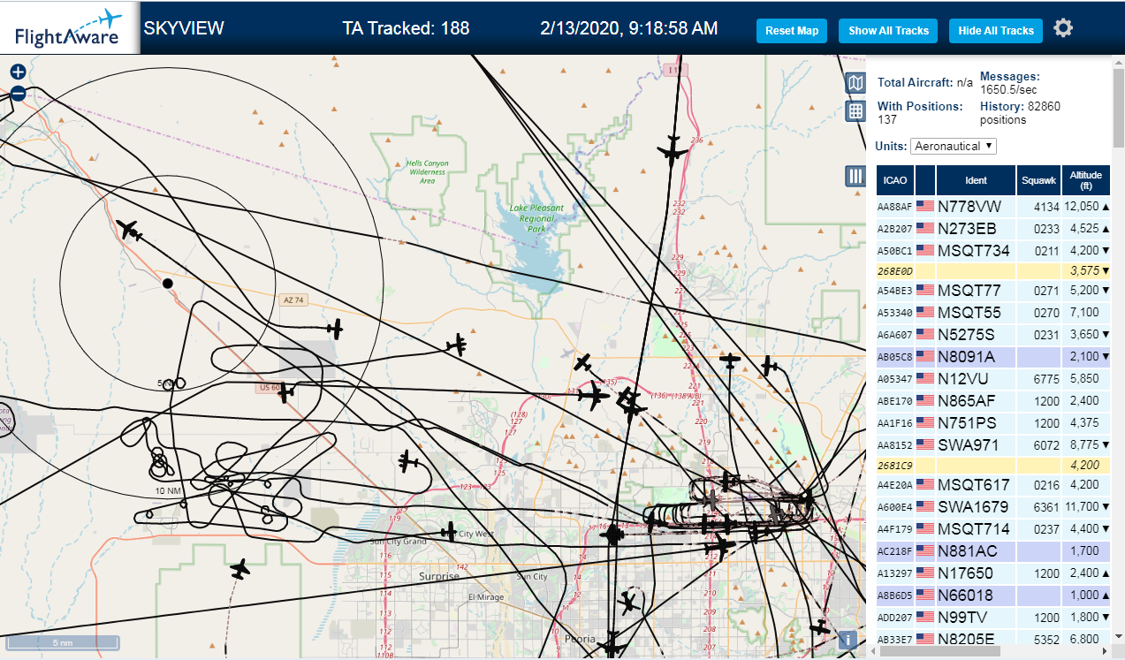Toggle the column sidebar icon
The height and width of the screenshot is (660, 1125).
point(855,176)
